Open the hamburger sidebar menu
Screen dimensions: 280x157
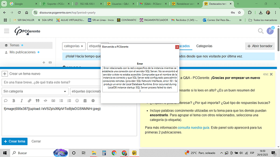pyautogui.click(x=6, y=31)
